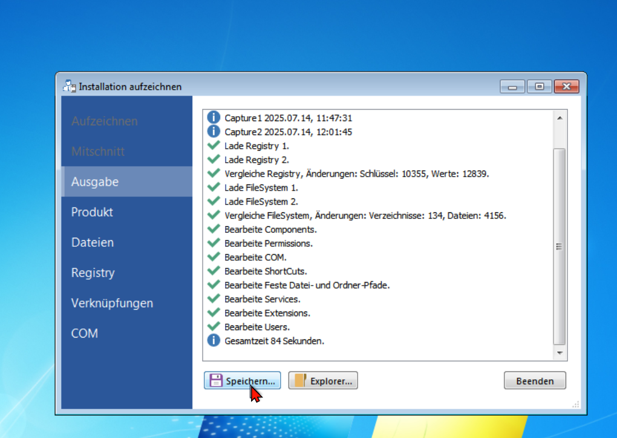Open the Mitschnitt sidebar page
Viewport: 617px width, 438px height.
coord(126,151)
